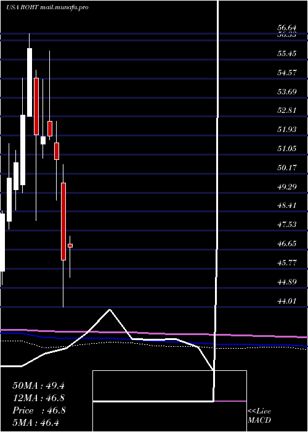Select the 45.77 price axis label
The image size is (308, 432).
(x=287, y=262)
